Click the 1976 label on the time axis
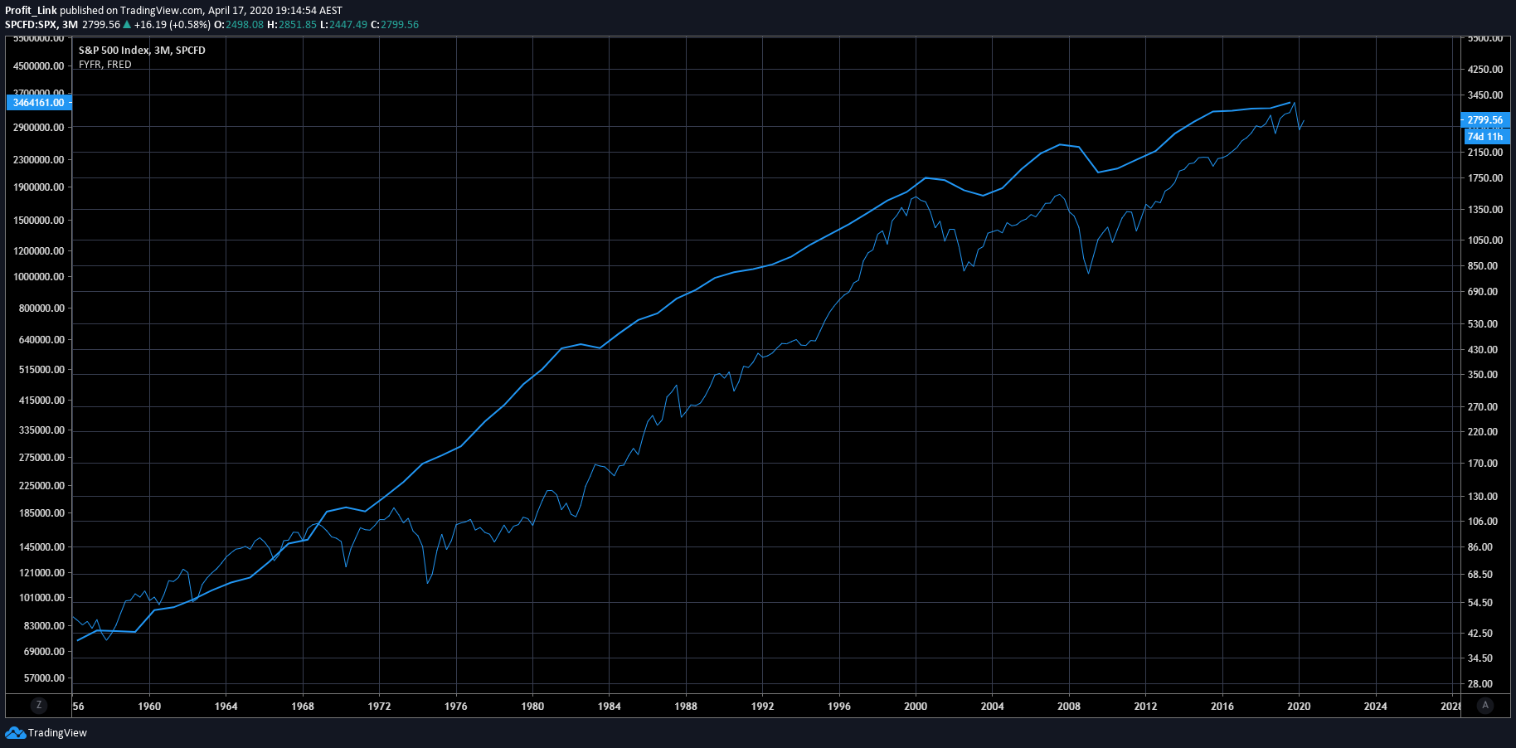The image size is (1516, 748). 455,707
